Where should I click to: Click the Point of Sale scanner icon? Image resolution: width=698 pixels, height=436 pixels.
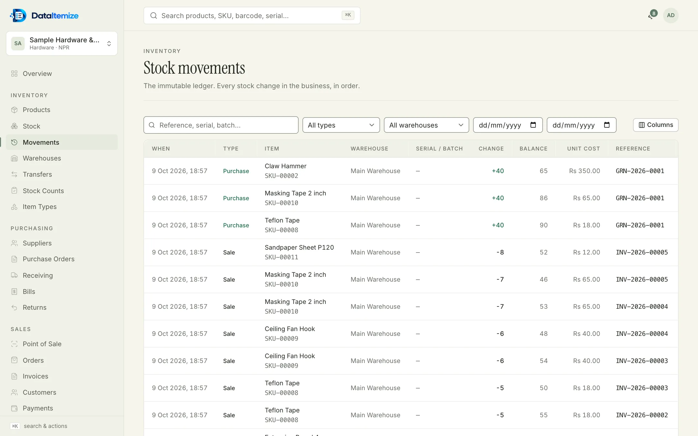click(14, 344)
